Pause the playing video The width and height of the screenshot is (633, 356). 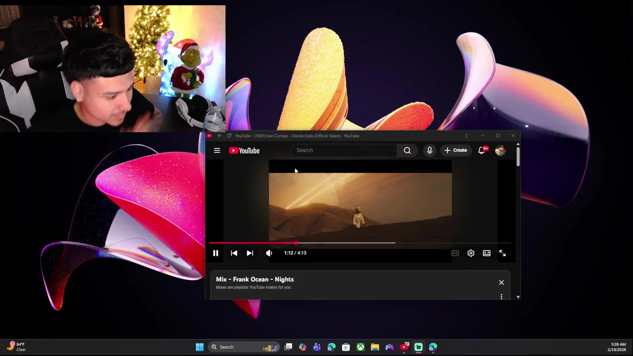(x=216, y=253)
